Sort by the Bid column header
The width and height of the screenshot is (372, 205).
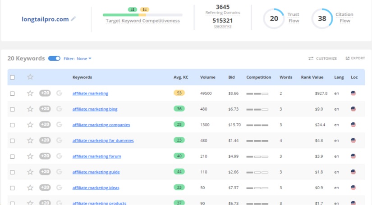231,77
